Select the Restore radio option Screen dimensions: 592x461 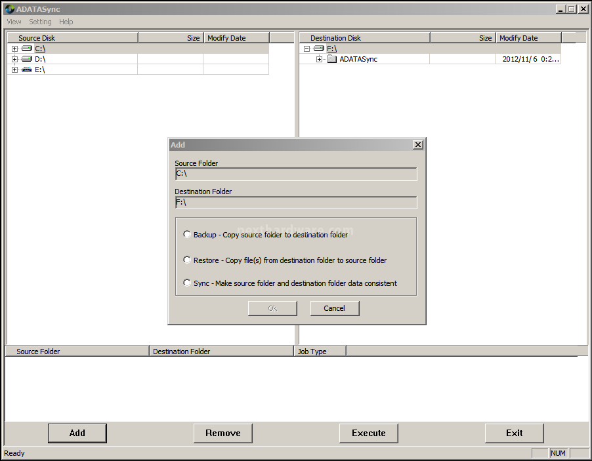(187, 260)
